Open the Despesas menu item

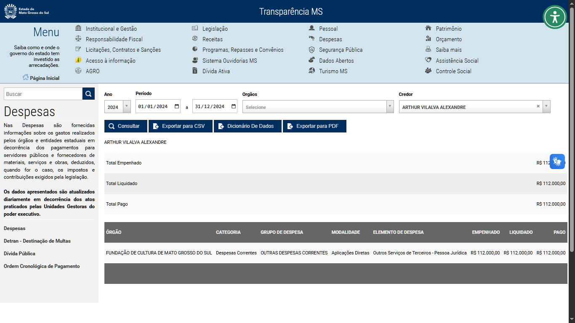pos(330,39)
